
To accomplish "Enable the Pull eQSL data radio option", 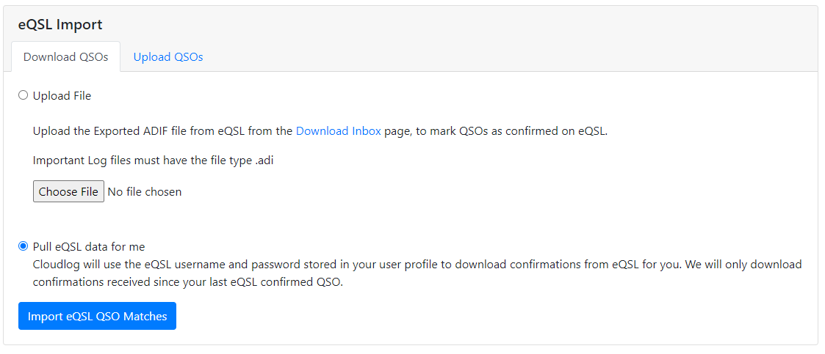I will pyautogui.click(x=24, y=246).
